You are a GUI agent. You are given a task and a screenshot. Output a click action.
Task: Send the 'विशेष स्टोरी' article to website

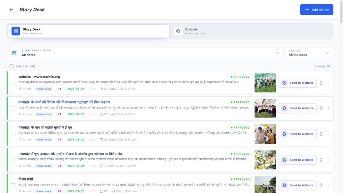[x=297, y=185]
